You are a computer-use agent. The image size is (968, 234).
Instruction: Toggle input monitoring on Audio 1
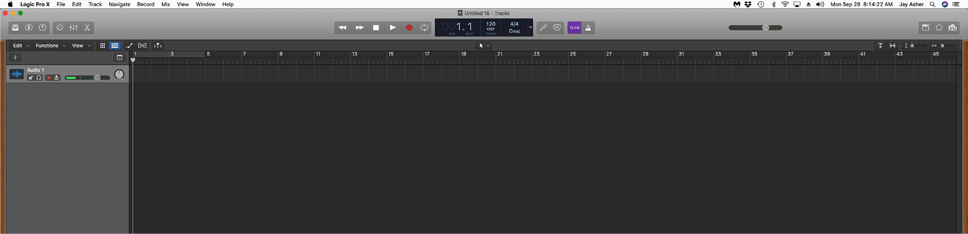pos(57,78)
